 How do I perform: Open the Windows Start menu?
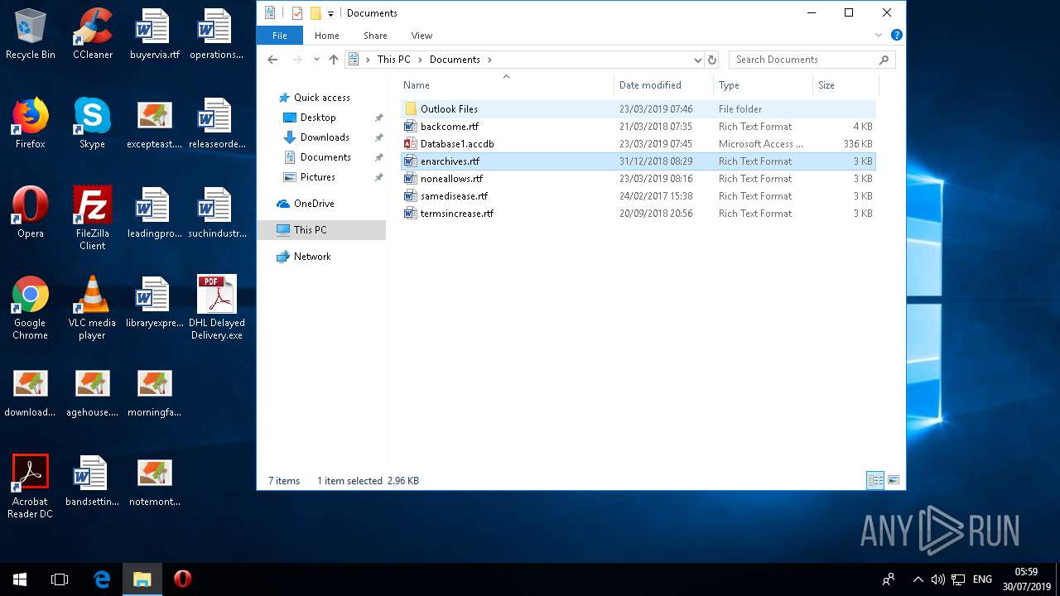20,579
